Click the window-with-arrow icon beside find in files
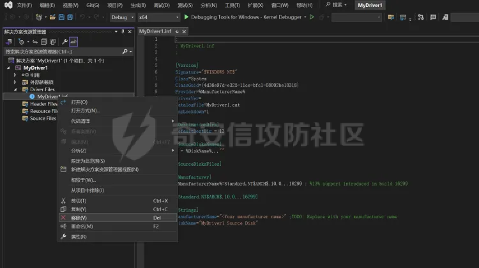This screenshot has height=268, width=479. pos(403,17)
